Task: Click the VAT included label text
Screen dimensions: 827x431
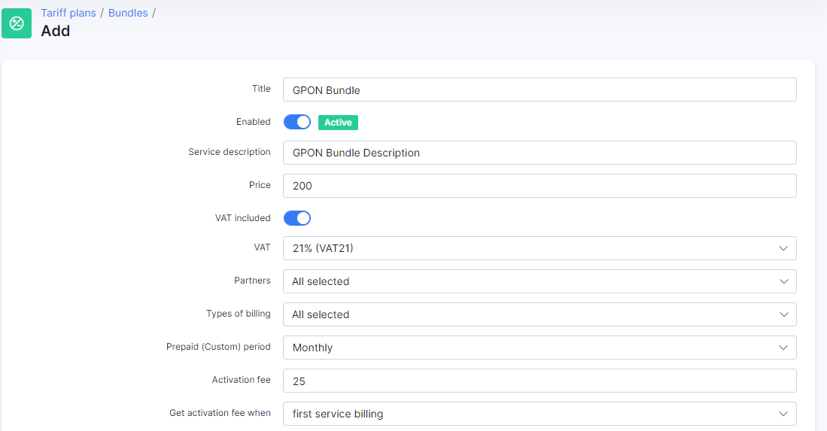Action: [242, 218]
